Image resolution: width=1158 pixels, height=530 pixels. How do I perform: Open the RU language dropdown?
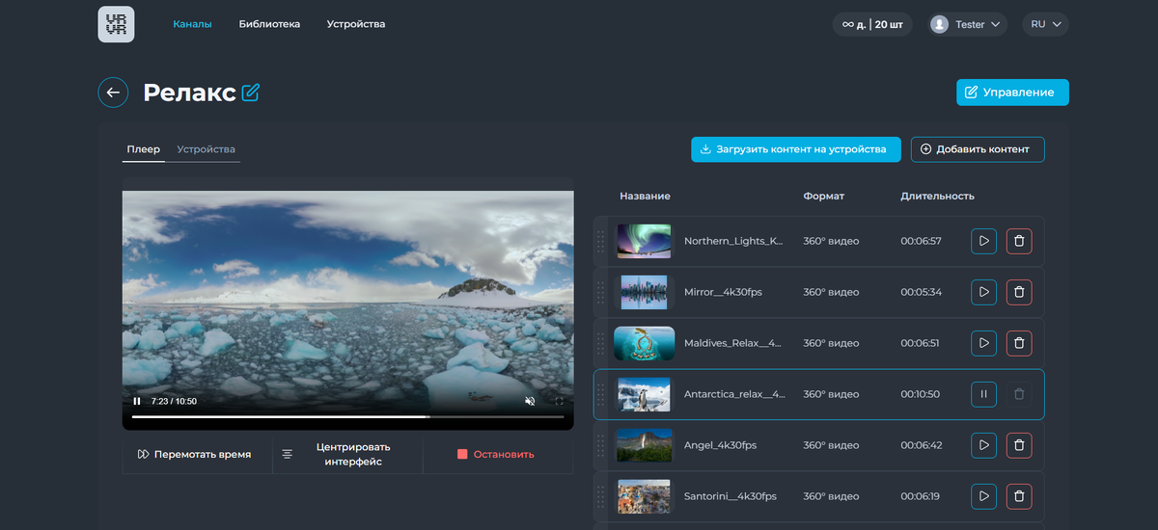(x=1045, y=24)
